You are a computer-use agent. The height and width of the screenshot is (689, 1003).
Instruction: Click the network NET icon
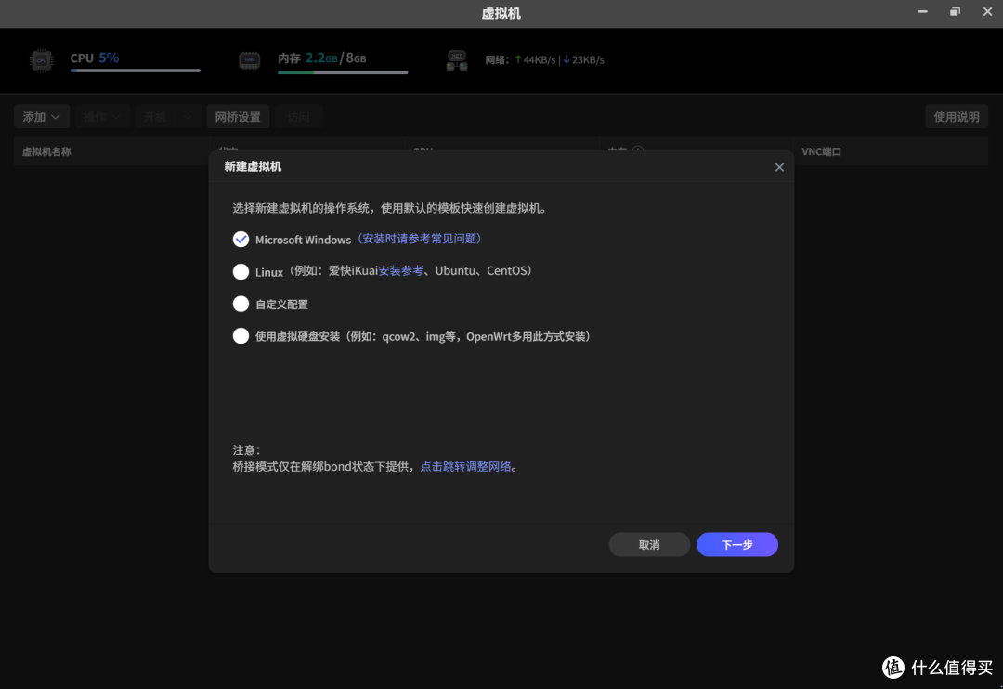point(457,60)
